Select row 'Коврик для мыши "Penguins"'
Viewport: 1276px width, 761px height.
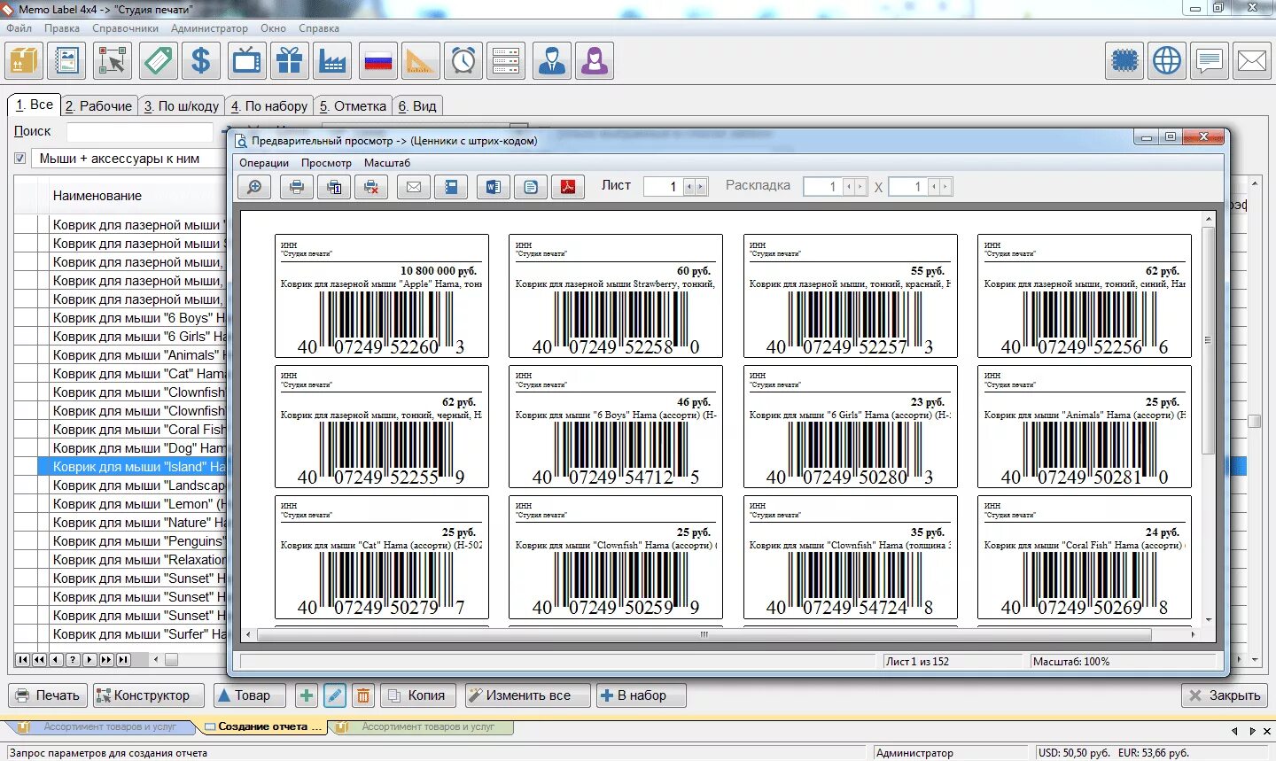[x=139, y=540]
